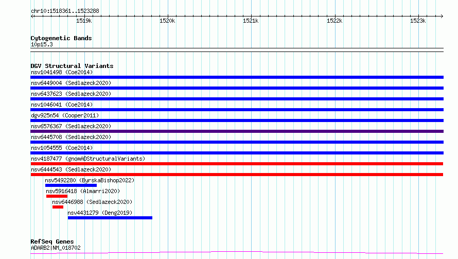Click the short blue bar for nsv5492280
The width and height of the screenshot is (458, 259).
click(x=71, y=185)
